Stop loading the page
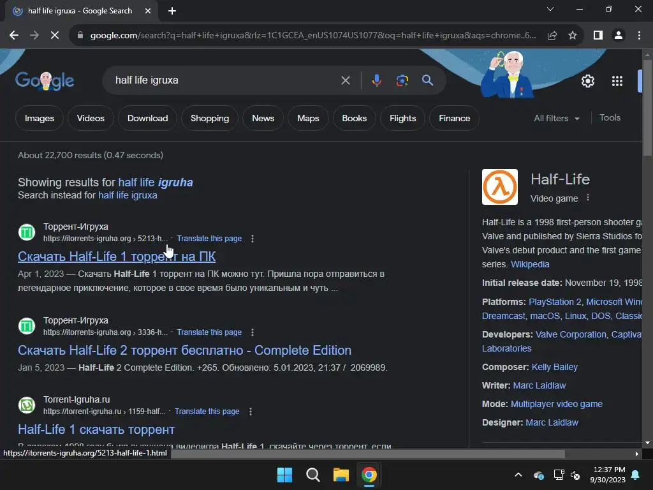Screen dimensions: 653x490 click(x=55, y=36)
